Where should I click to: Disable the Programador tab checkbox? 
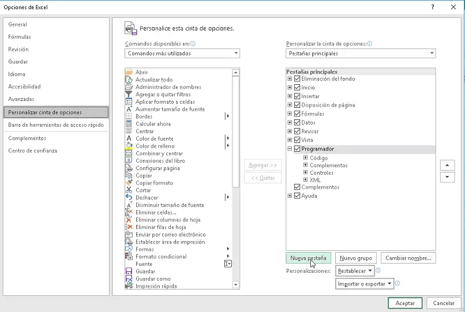(x=297, y=149)
